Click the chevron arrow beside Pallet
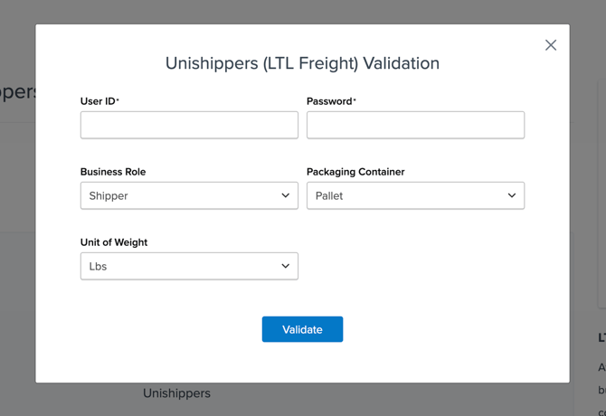 tap(512, 195)
